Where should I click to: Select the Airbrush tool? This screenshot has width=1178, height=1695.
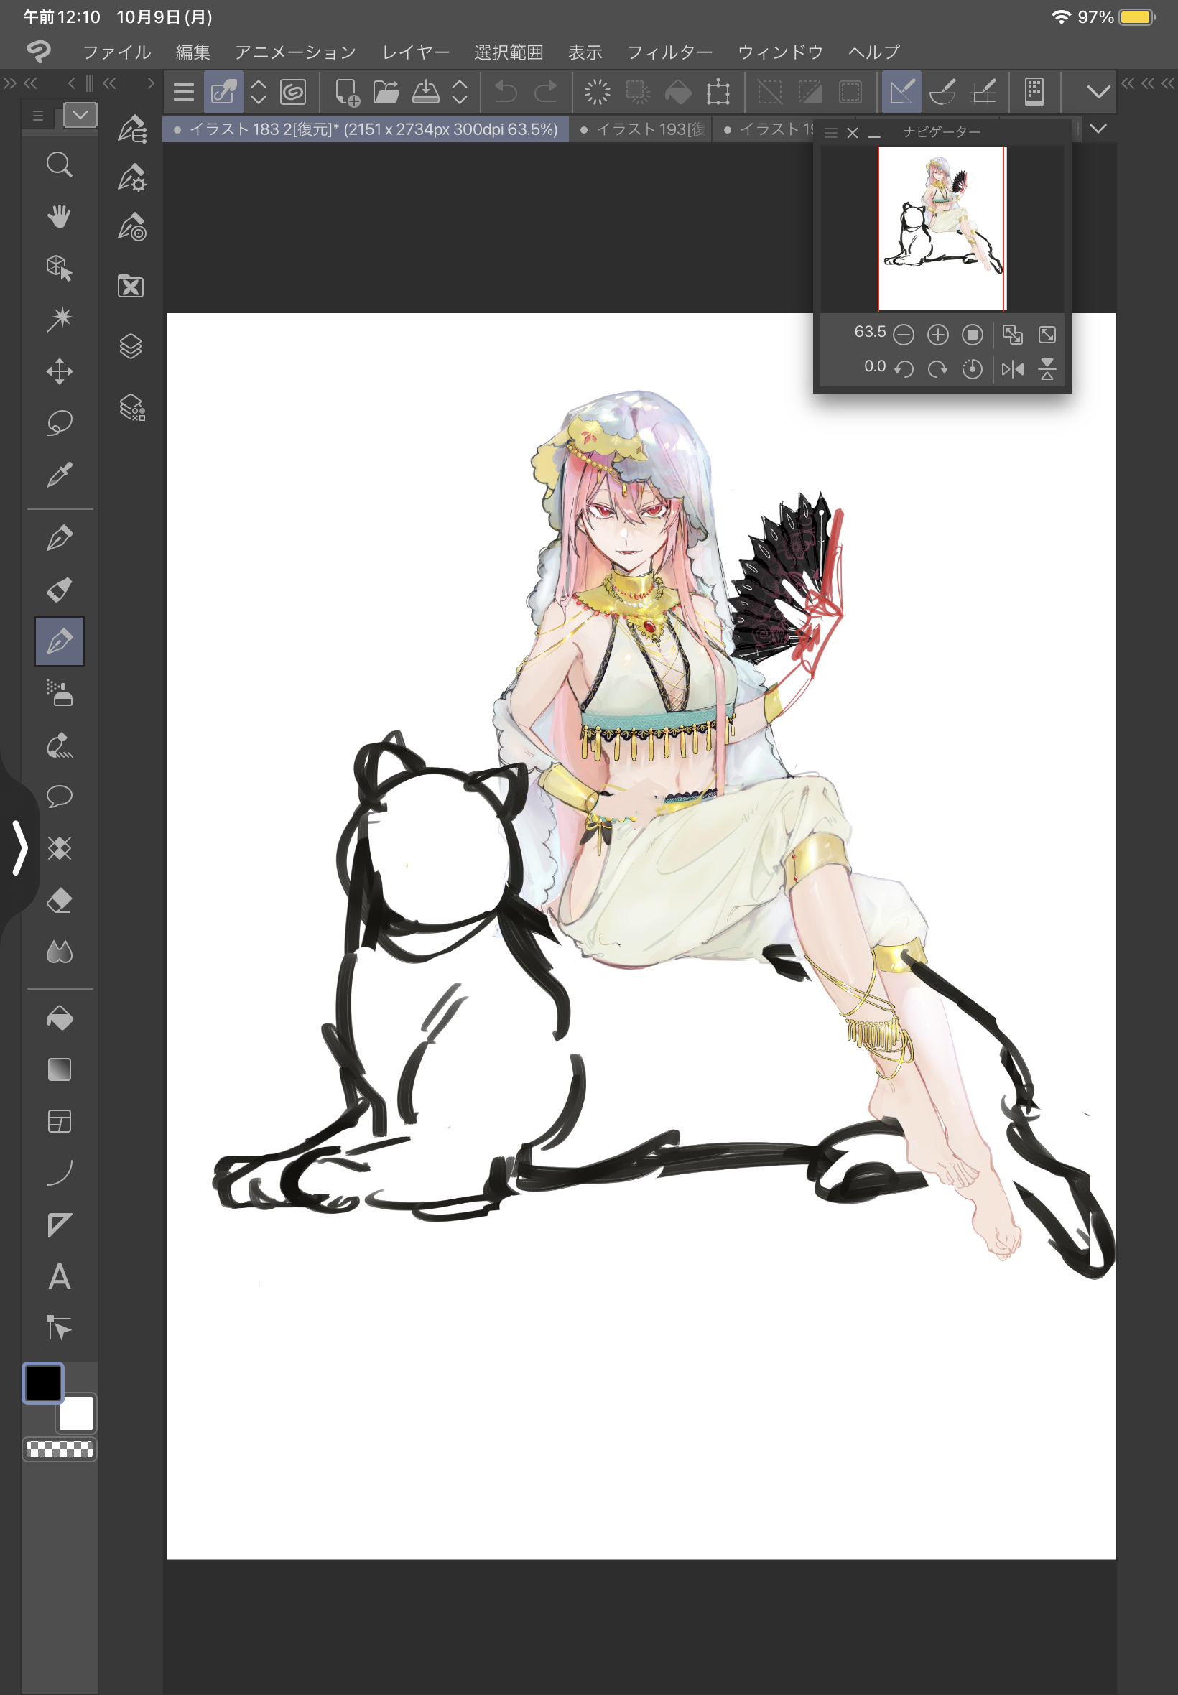(x=59, y=693)
